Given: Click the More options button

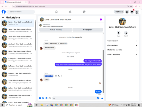Looking at the screenshot, I should (x=88, y=30).
